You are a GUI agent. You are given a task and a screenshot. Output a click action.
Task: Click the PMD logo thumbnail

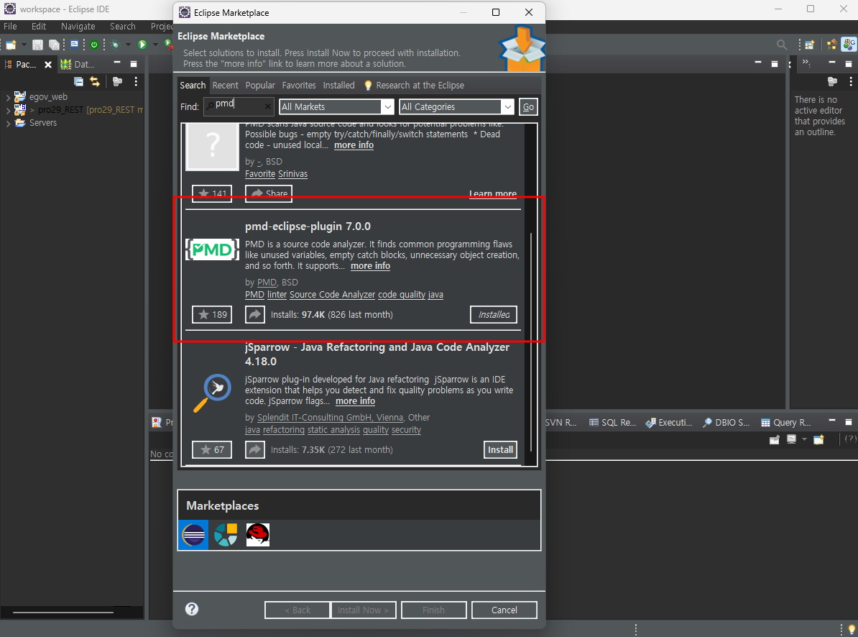[212, 250]
